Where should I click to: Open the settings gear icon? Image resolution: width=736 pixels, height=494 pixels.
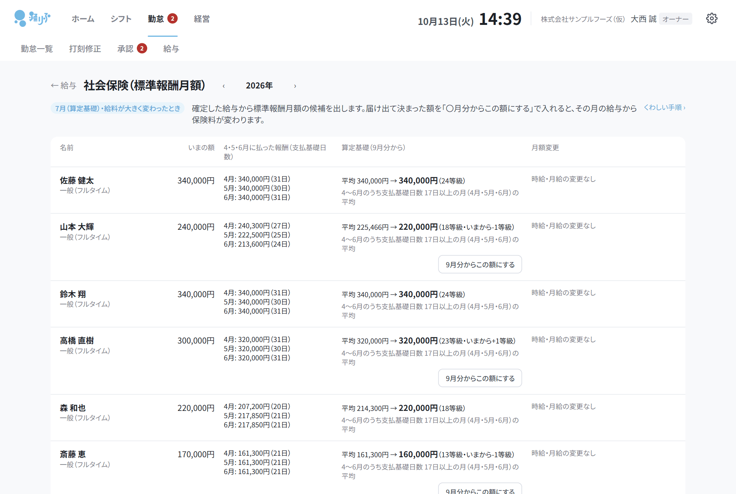[711, 18]
